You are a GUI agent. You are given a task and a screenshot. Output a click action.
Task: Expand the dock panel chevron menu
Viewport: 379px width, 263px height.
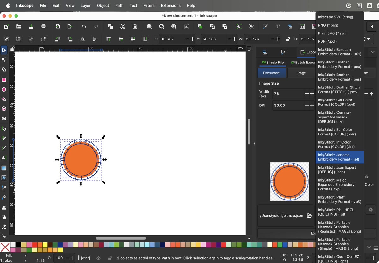(373, 52)
